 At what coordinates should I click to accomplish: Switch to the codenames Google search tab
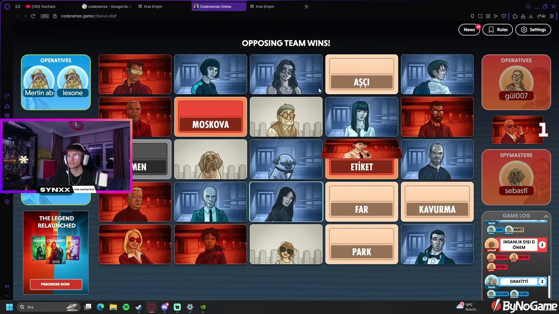point(107,7)
